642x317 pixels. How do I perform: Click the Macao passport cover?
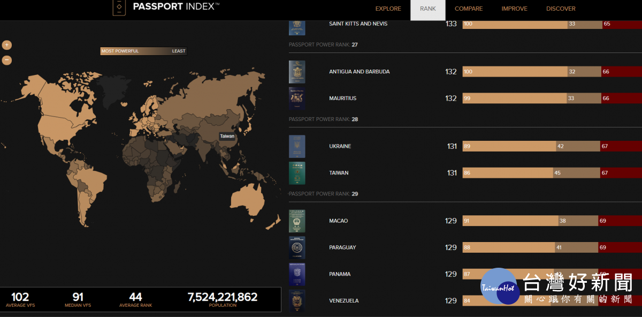[x=297, y=221]
